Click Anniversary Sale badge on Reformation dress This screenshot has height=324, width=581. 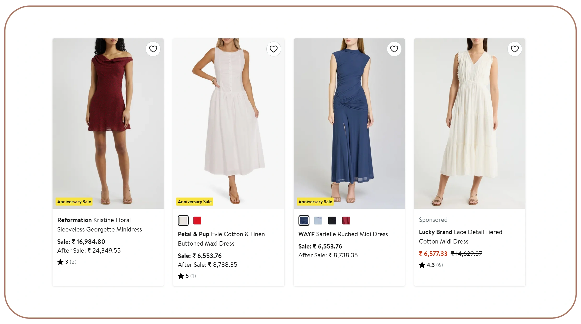coord(74,202)
